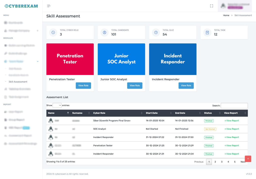This screenshot has width=256, height=179.
Task: Click the blue Junior SOC Analyst card
Action: tap(121, 59)
